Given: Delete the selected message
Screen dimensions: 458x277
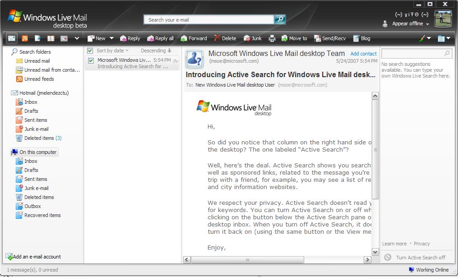Looking at the screenshot, I should coord(225,38).
